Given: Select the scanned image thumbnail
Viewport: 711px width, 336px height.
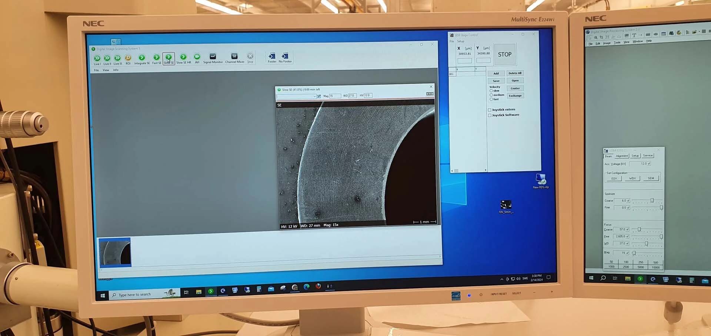Looking at the screenshot, I should 115,252.
